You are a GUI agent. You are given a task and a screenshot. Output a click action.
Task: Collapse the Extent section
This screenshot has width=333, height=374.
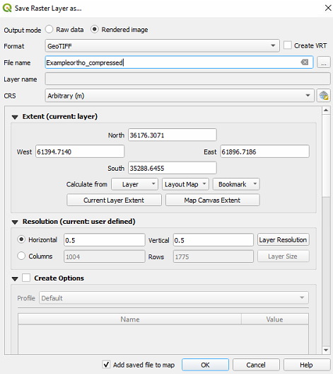15,117
